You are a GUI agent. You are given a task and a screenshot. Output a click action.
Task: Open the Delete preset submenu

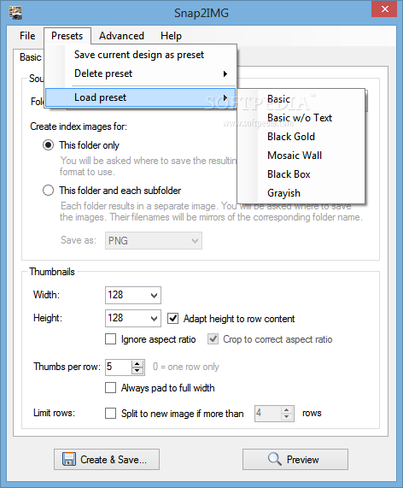[x=141, y=73]
